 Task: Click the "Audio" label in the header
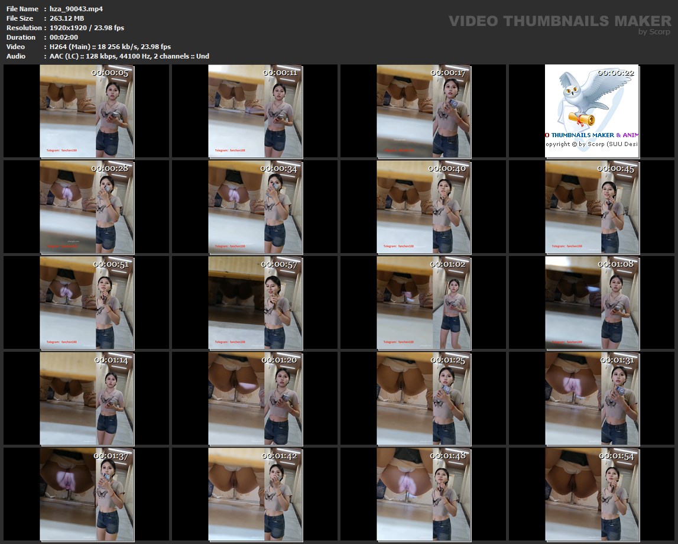pos(15,56)
